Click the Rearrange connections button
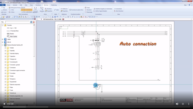The width and height of the screenshot is (193, 109). tap(88, 12)
